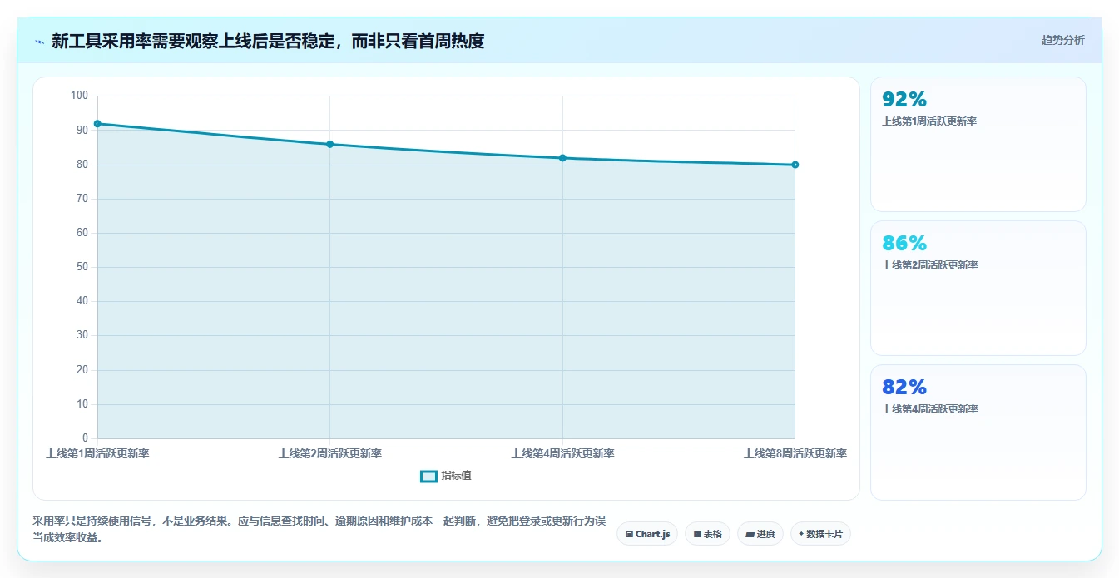The width and height of the screenshot is (1119, 578).
Task: Click the footnote starting with 采用率只是持续使用信号
Action: coord(319,529)
